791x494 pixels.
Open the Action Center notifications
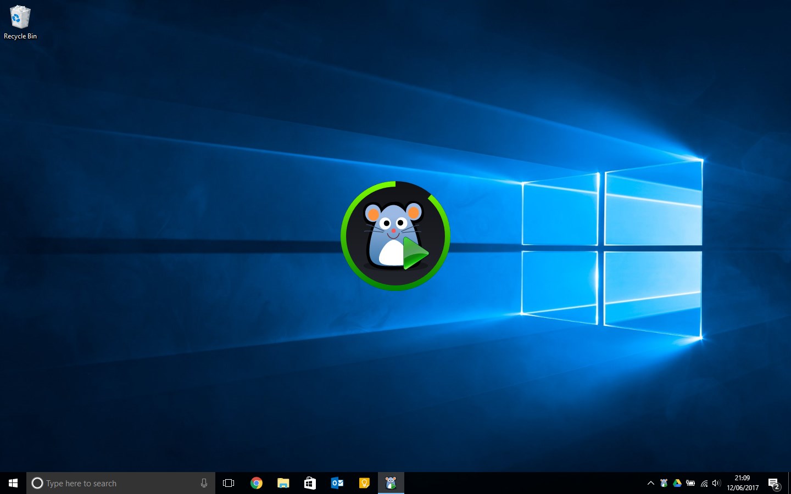773,483
